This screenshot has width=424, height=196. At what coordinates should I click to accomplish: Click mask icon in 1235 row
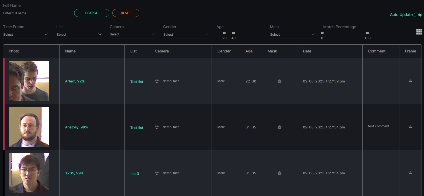(x=280, y=173)
